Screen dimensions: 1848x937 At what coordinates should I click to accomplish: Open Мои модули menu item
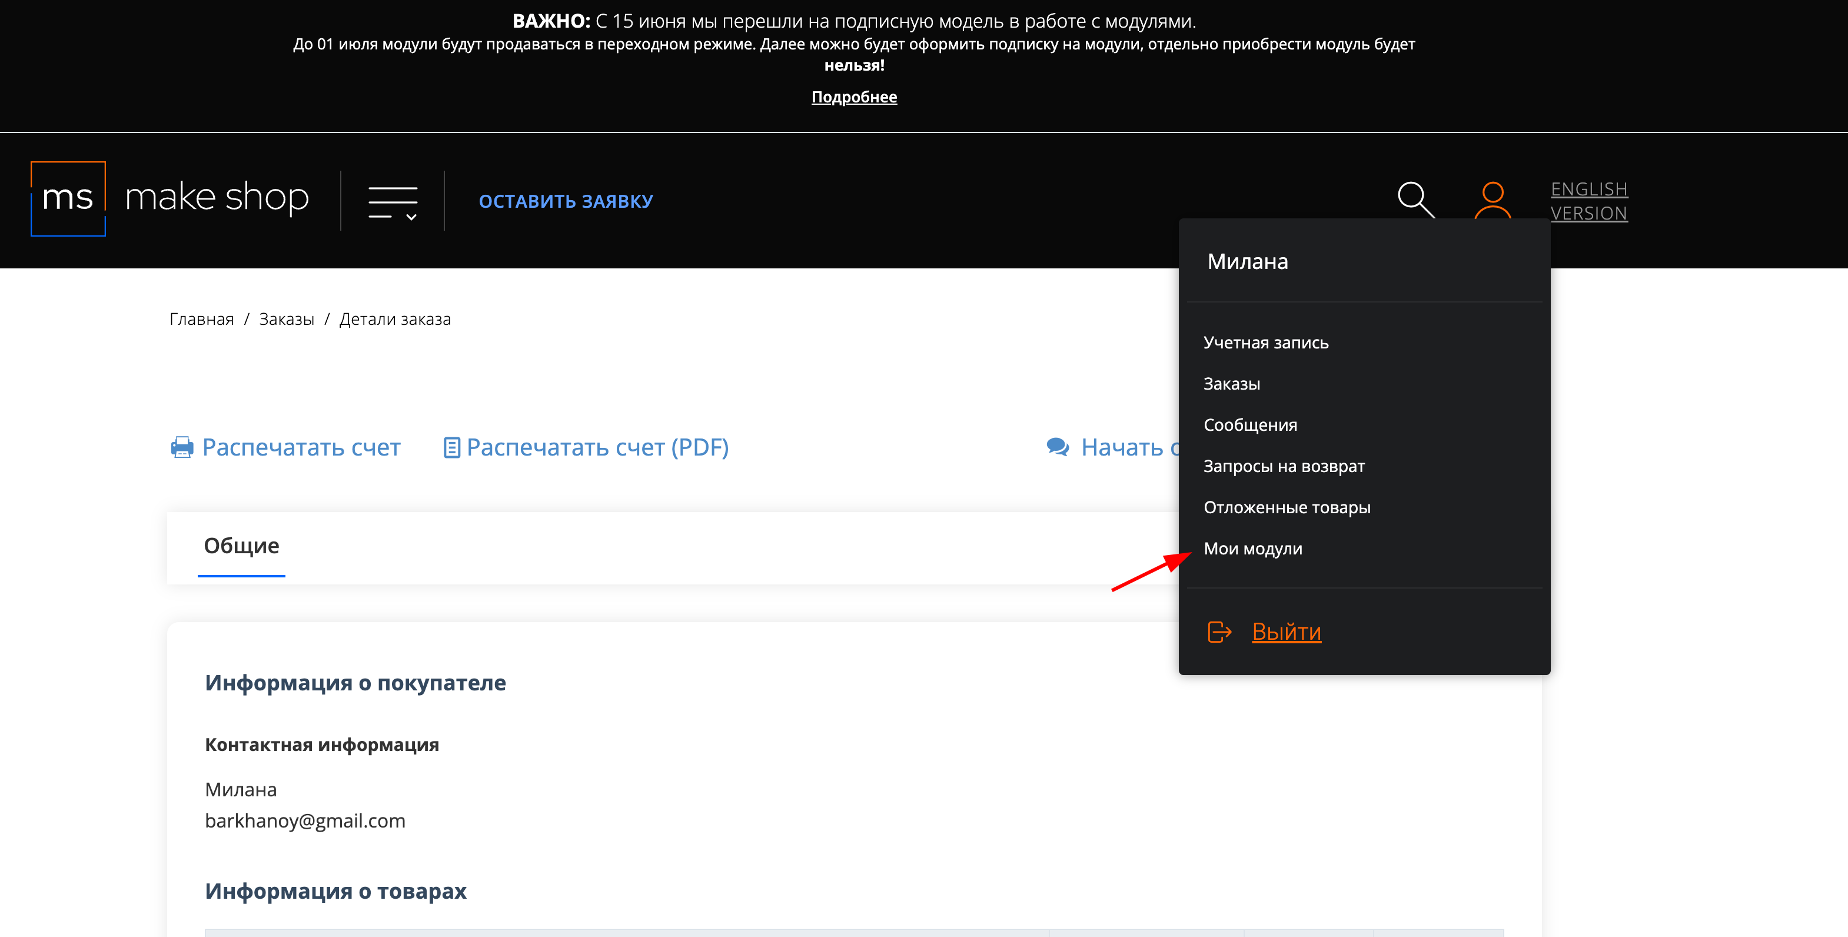(x=1252, y=549)
